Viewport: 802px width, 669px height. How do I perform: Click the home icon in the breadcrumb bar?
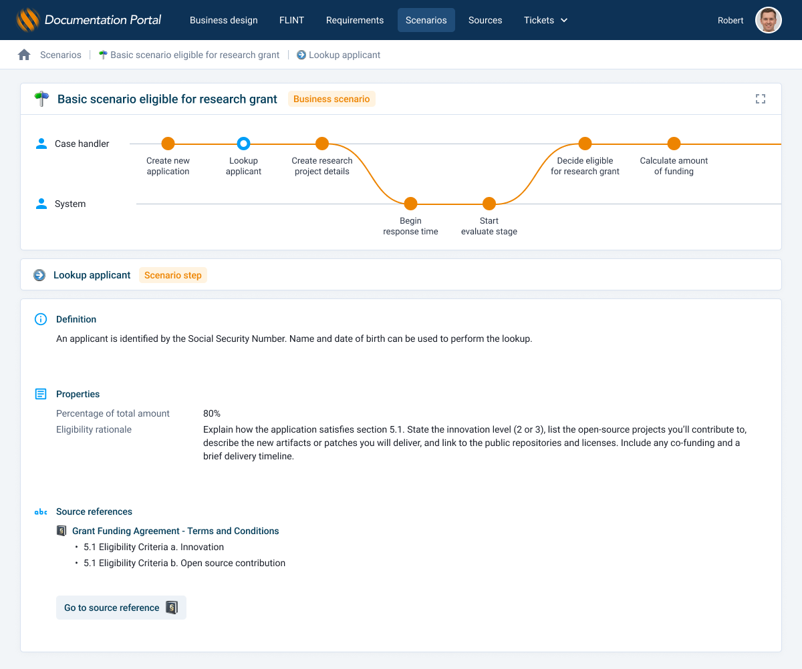point(25,54)
